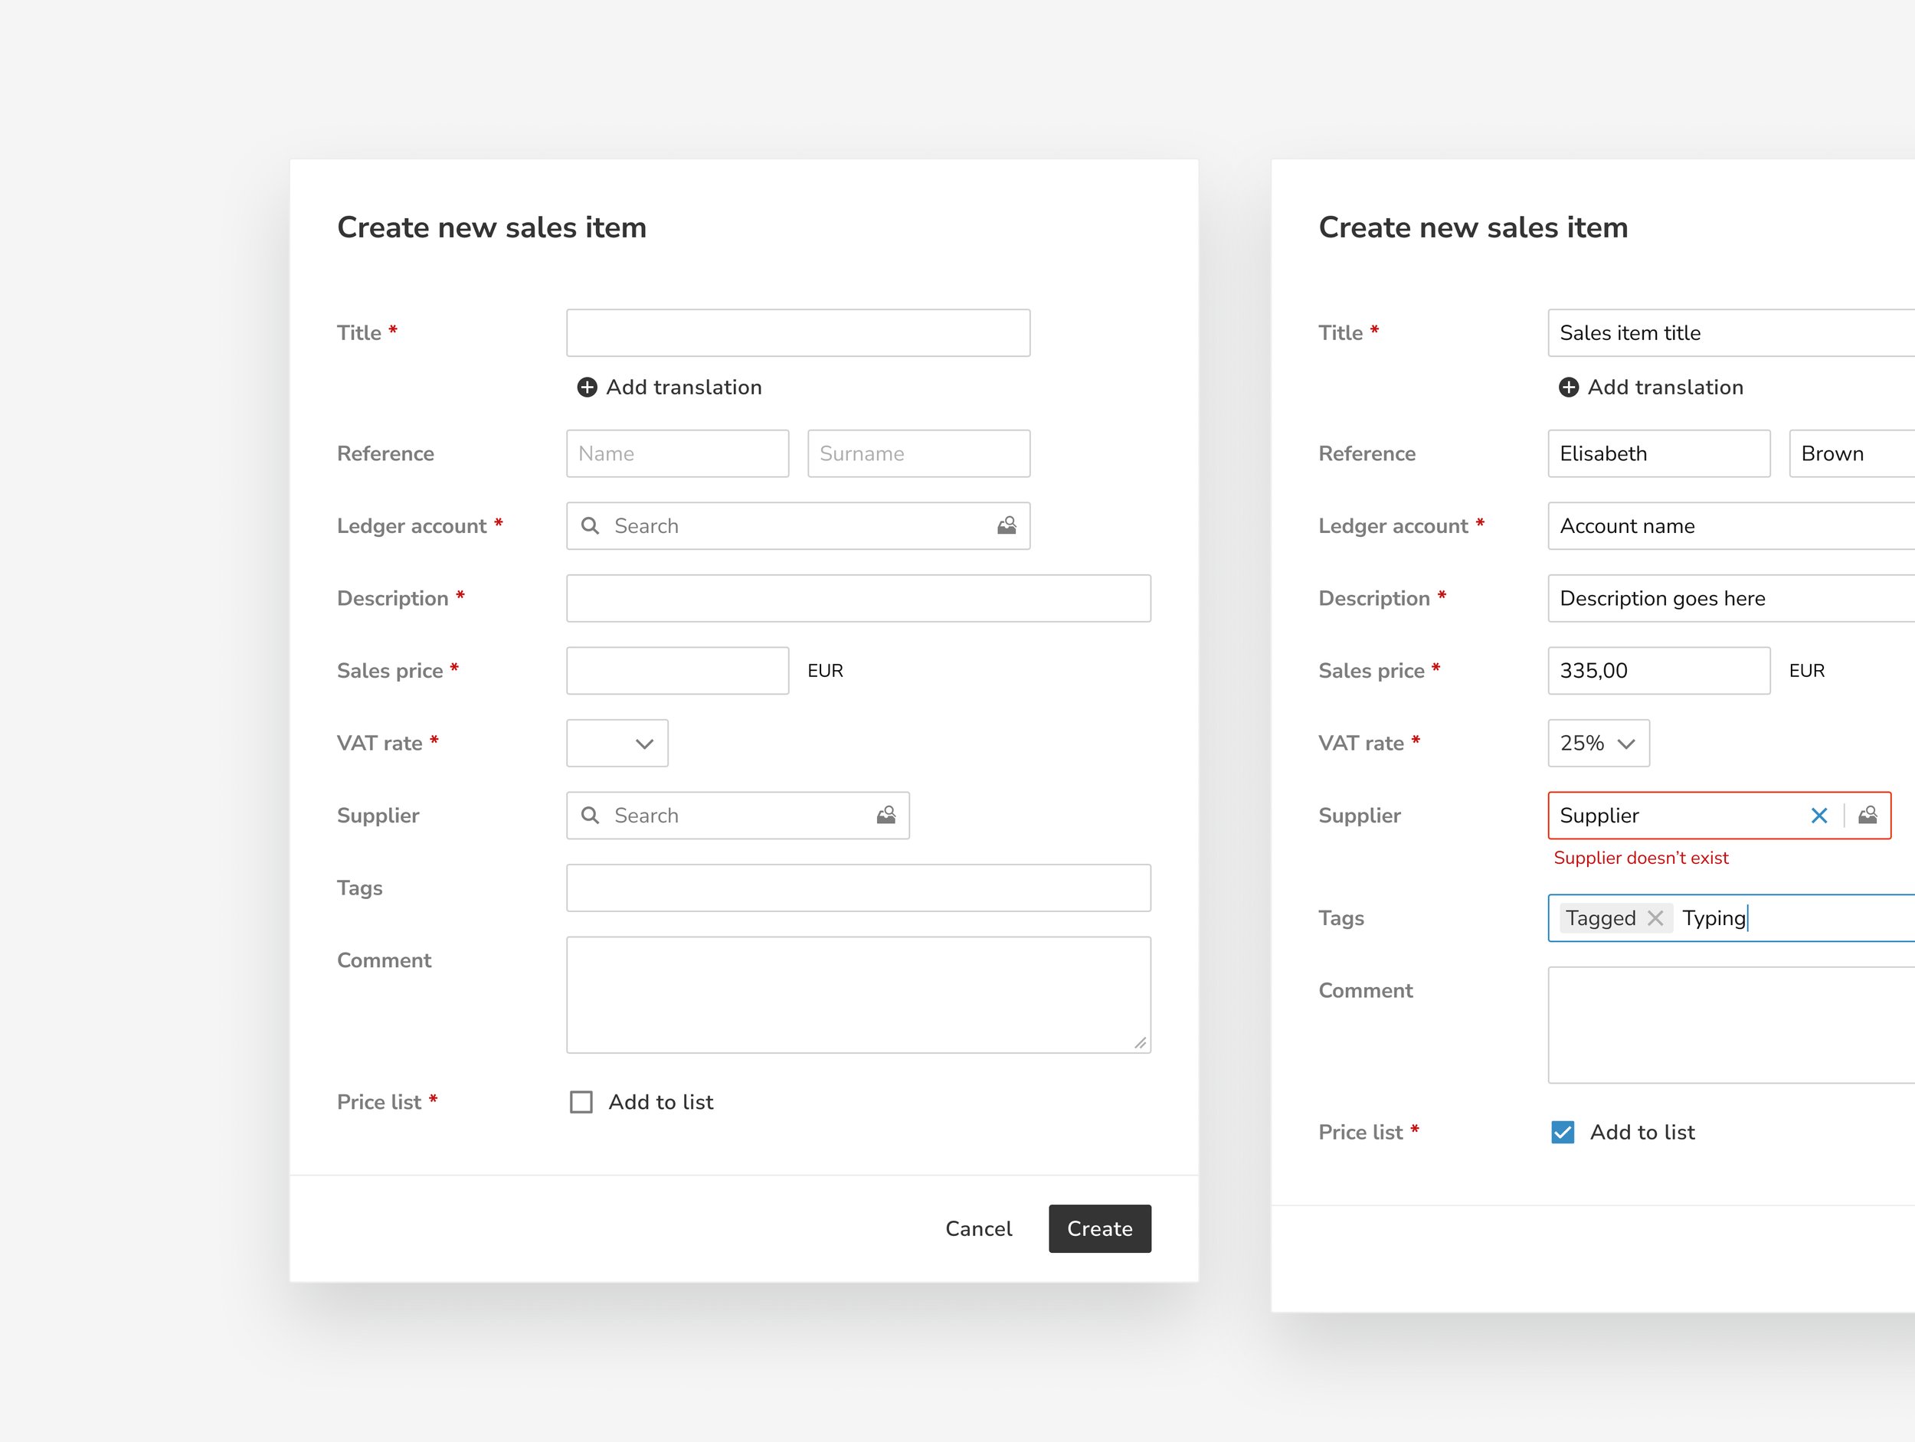Click the plus icon beside Add translation in left dialog
The height and width of the screenshot is (1442, 1915).
point(587,387)
